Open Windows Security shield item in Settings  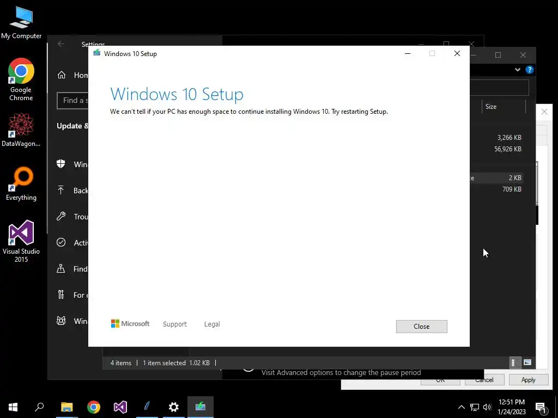point(72,164)
